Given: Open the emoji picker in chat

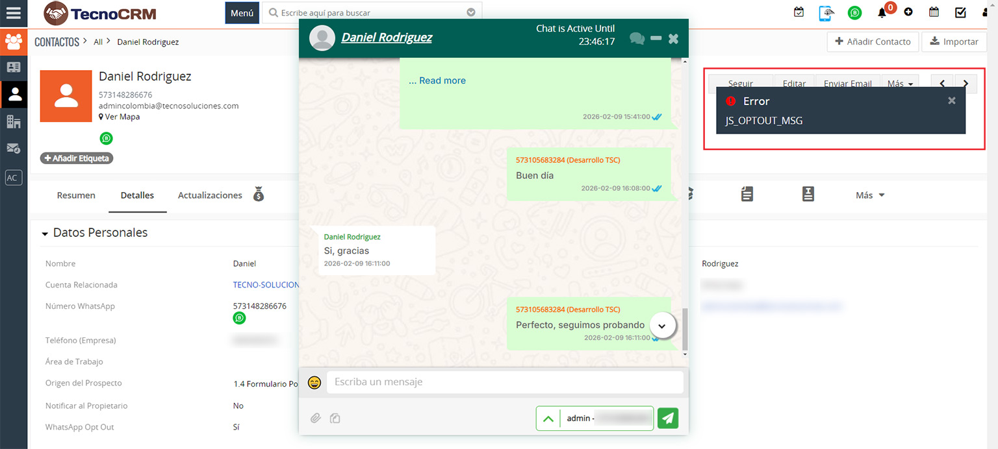Looking at the screenshot, I should 314,382.
